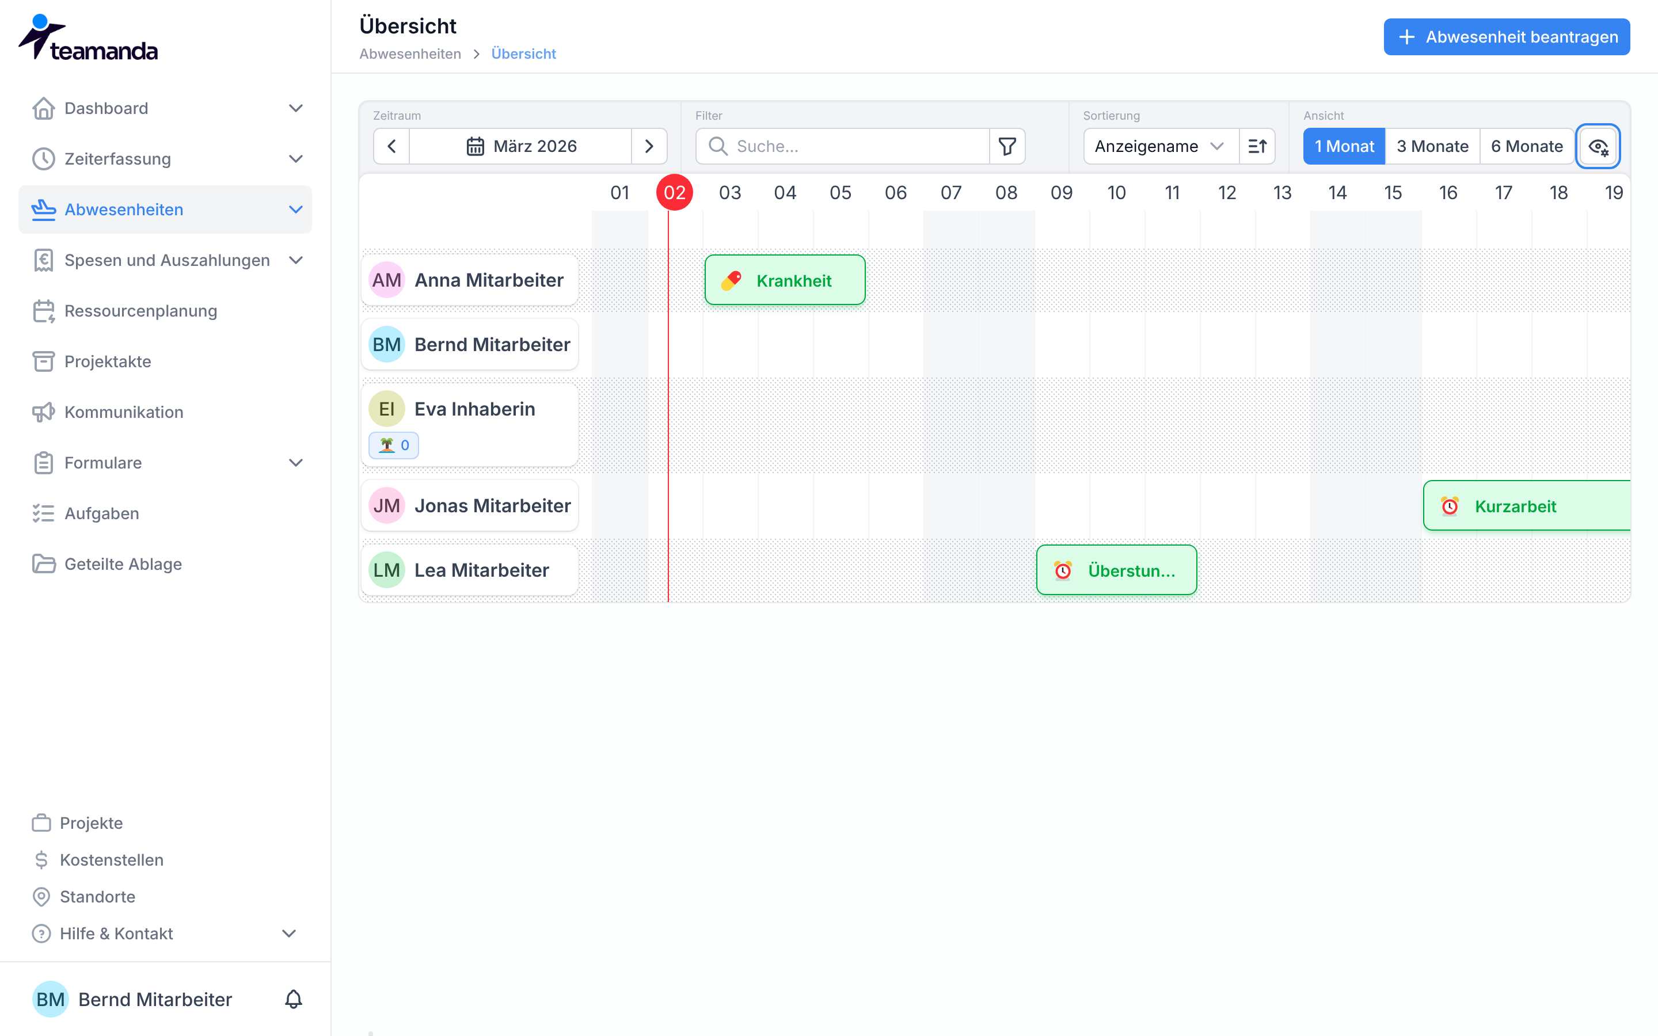This screenshot has width=1658, height=1036.
Task: Click the Zeiterfassung clock icon
Action: tap(43, 159)
